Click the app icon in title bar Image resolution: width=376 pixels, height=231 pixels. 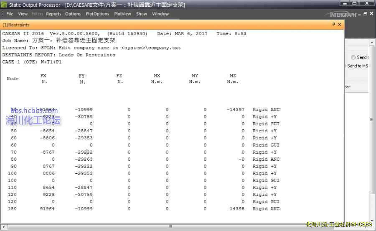coord(4,5)
